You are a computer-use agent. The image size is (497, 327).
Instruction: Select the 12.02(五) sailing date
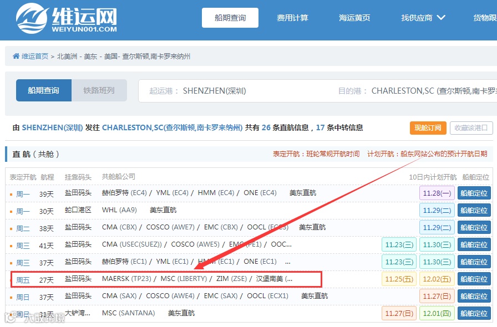pos(437,279)
